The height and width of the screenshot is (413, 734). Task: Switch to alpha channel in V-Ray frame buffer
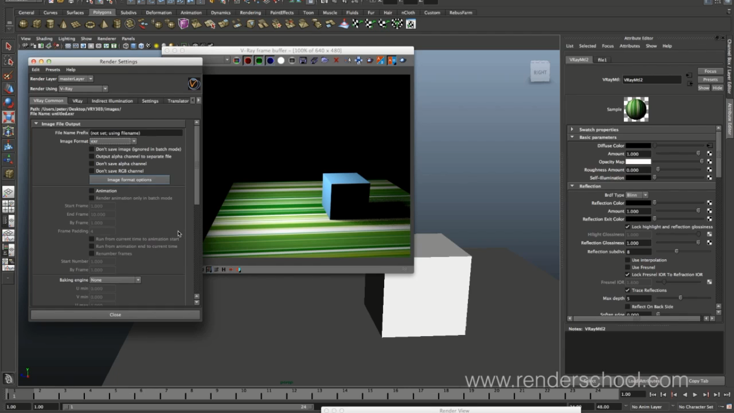click(x=281, y=61)
